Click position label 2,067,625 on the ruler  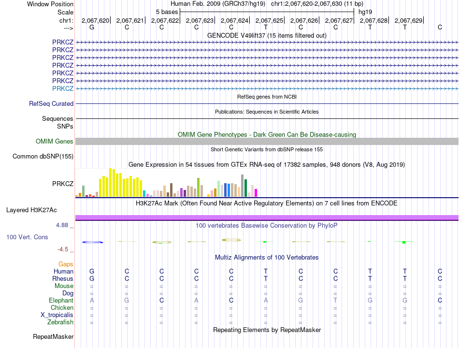pos(269,20)
